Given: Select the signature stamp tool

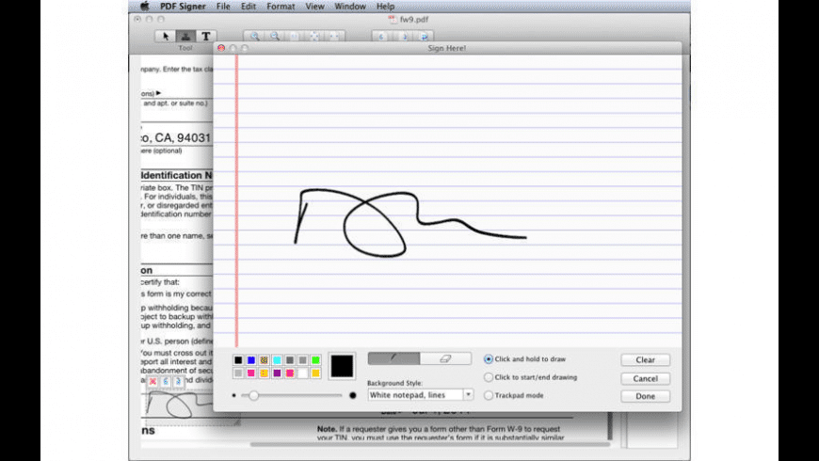Looking at the screenshot, I should 185,37.
